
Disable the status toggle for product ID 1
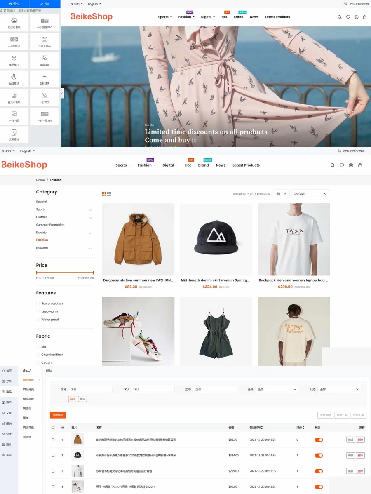(319, 440)
